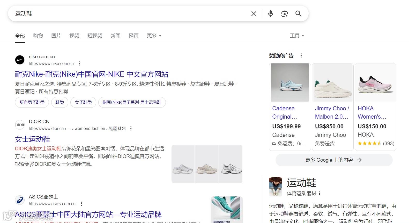The width and height of the screenshot is (409, 223).
Task: Submit search with magnifying glass icon
Action: pyautogui.click(x=299, y=14)
